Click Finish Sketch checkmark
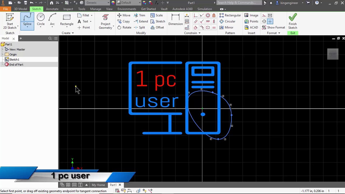This screenshot has width=345, height=194. pos(293,21)
